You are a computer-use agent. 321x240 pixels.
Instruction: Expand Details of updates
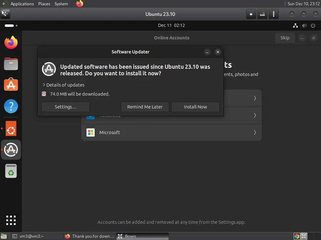pos(63,85)
